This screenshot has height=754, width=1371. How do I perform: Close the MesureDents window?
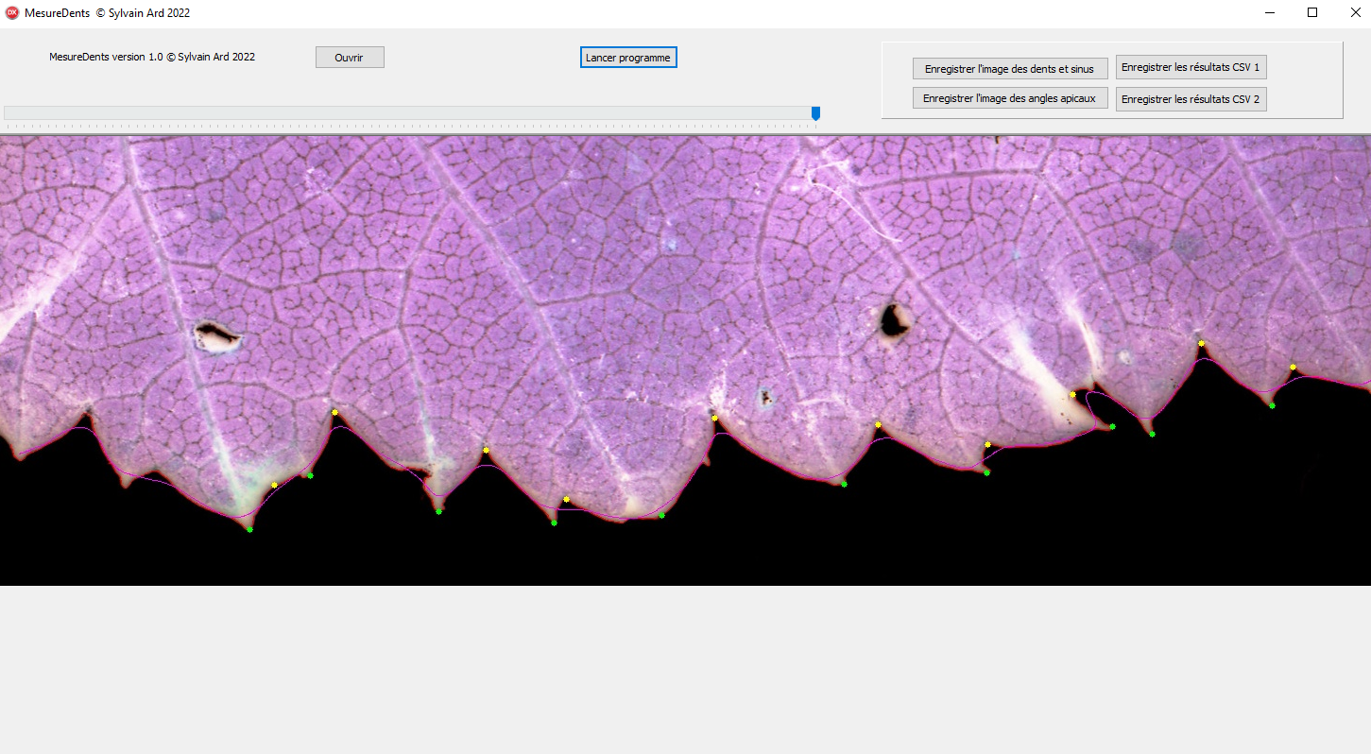coord(1354,13)
